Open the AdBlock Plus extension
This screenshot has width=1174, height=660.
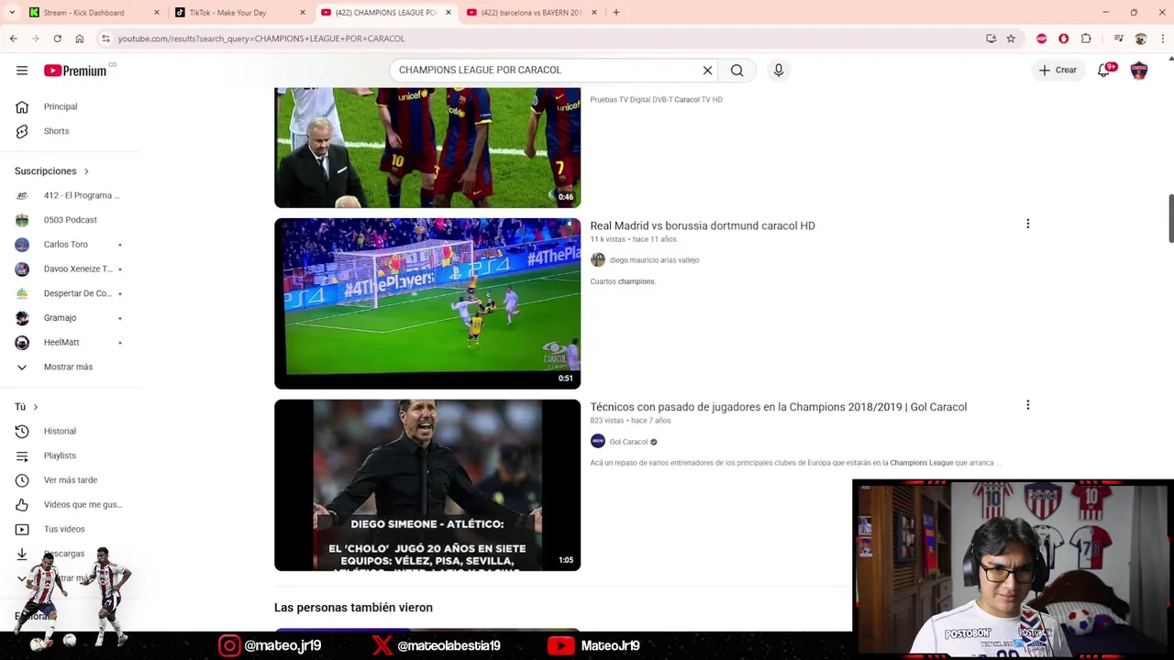(1041, 38)
